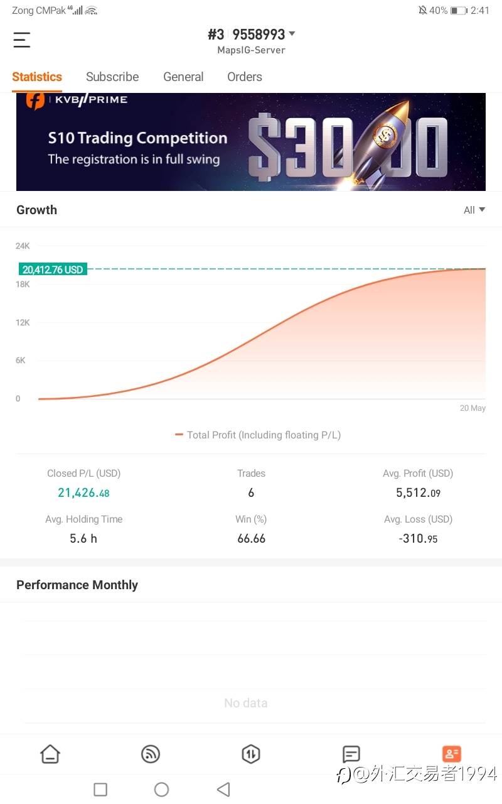
Task: Expand the account #3 9558993 dropdown
Action: pos(252,35)
